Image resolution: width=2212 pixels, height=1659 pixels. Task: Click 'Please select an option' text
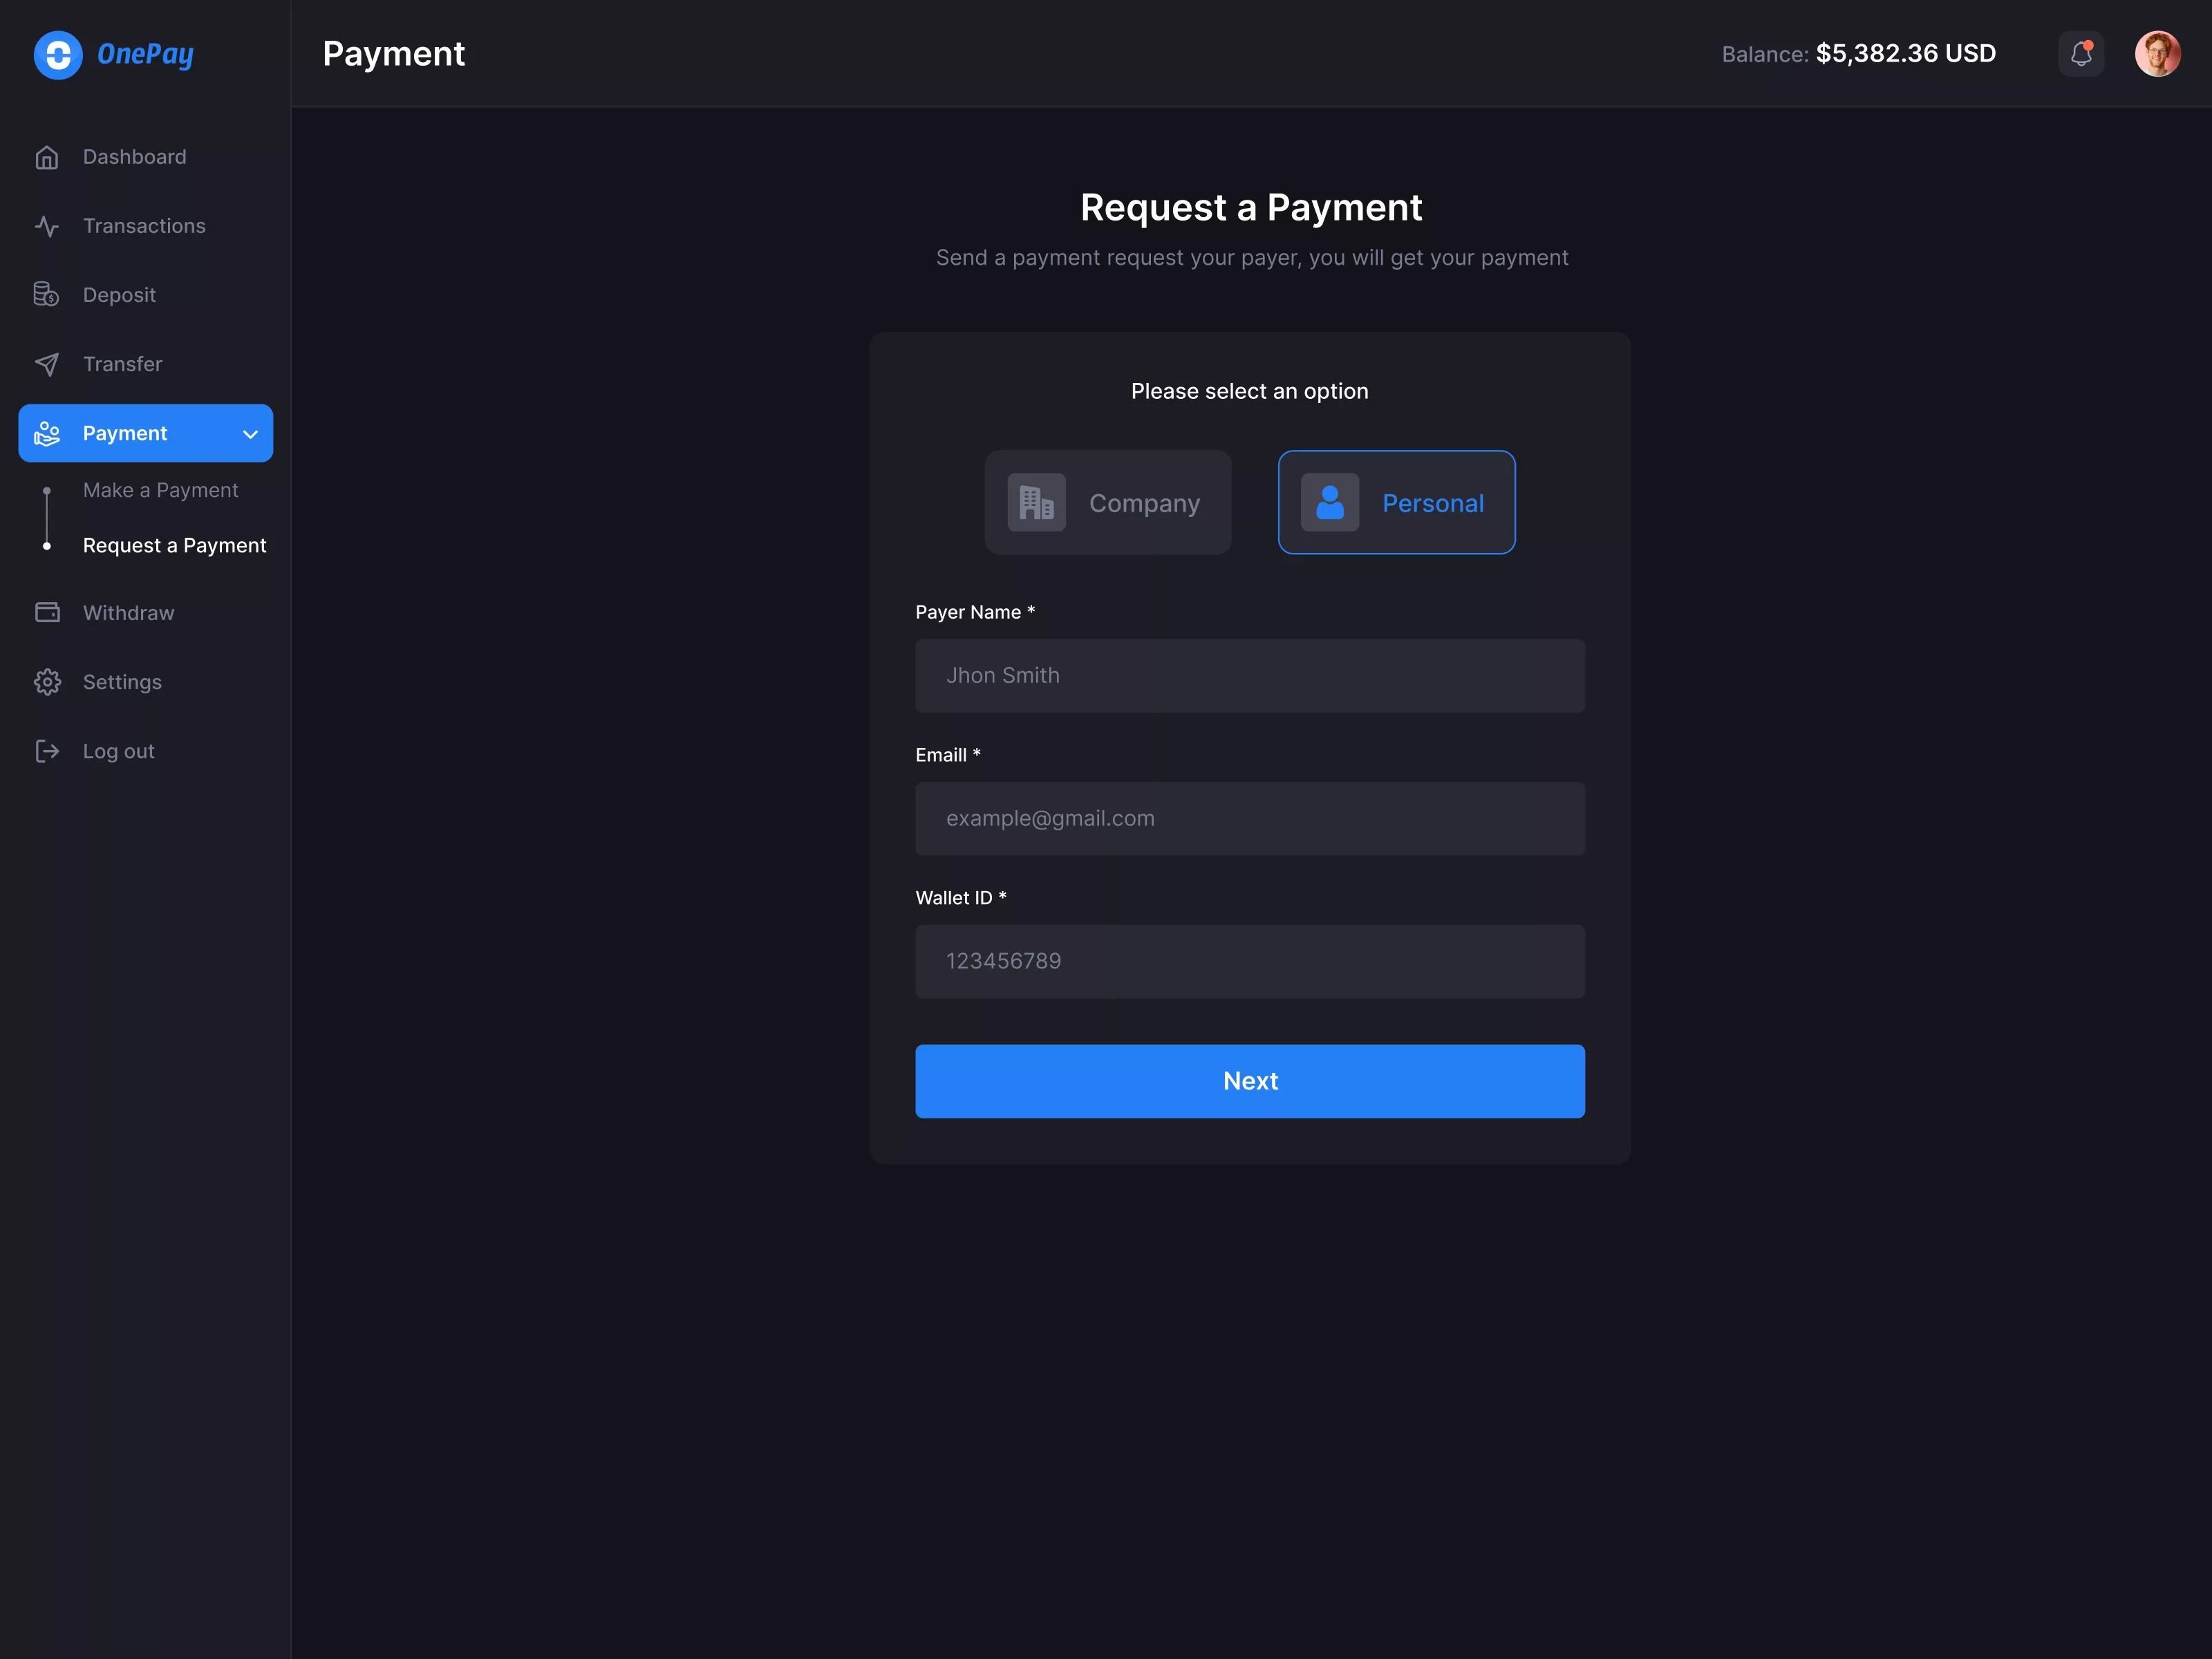coord(1249,391)
